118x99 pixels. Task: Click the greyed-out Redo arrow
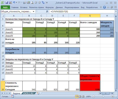pyautogui.click(x=19, y=3)
